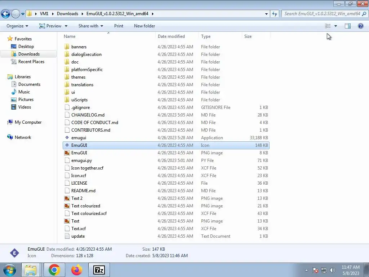This screenshot has width=369, height=277.
Task: Click the Change your view icon
Action: [328, 26]
